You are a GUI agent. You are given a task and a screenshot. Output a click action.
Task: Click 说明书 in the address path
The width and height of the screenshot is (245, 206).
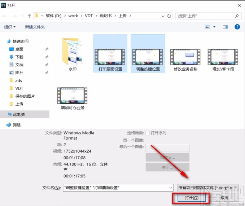point(106,16)
